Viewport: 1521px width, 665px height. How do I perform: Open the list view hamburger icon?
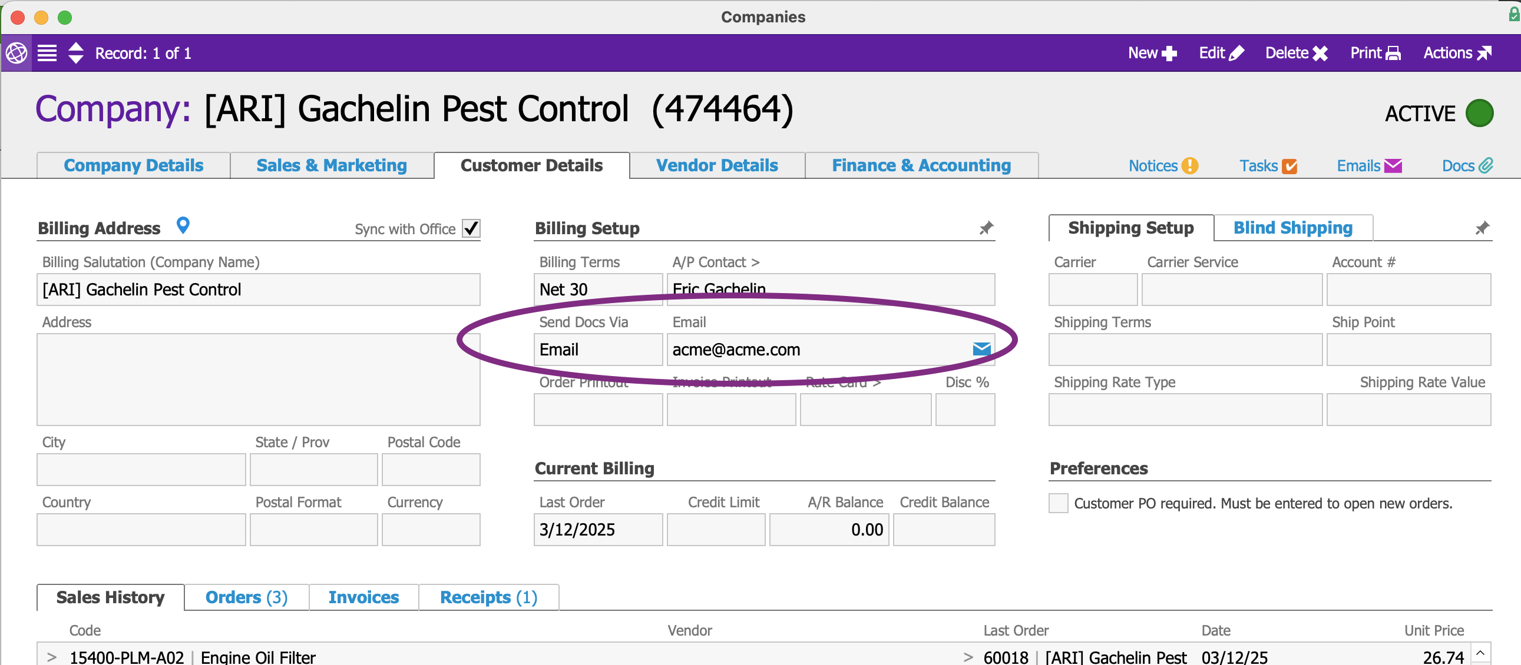[47, 53]
